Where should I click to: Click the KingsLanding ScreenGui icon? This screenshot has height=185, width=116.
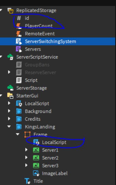[x=19, y=127]
